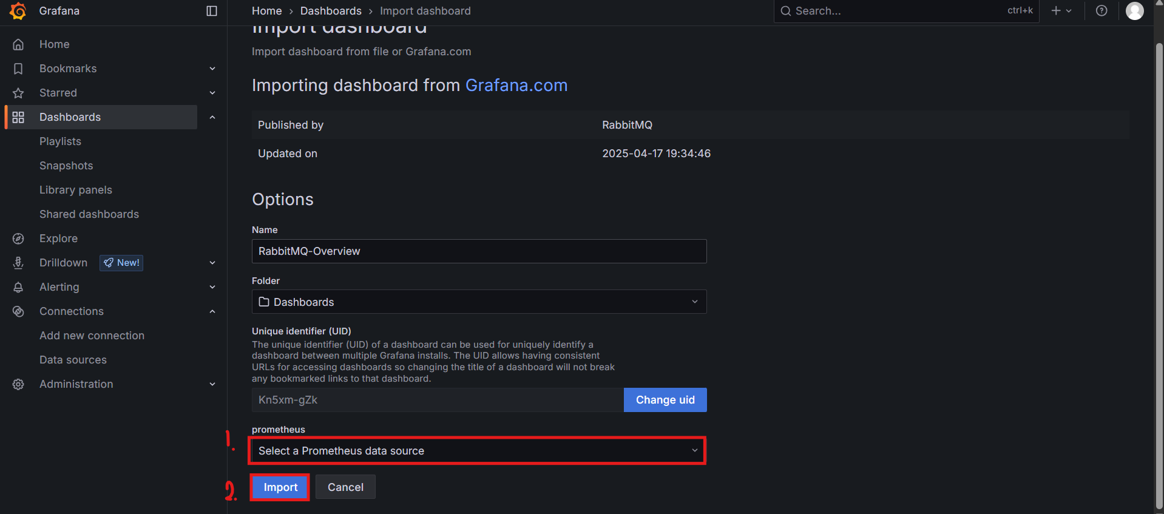Click the search magnifier icon
Viewport: 1164px width, 514px height.
786,11
